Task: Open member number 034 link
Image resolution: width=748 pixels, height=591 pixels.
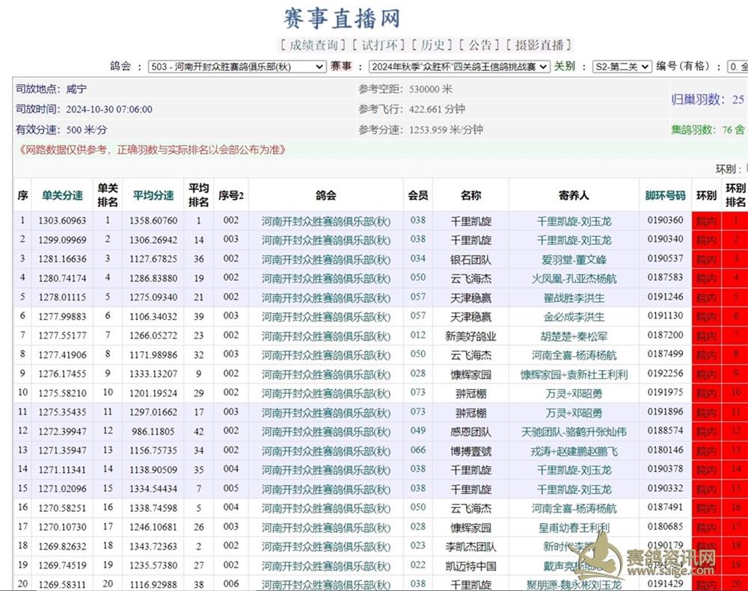Action: click(x=418, y=259)
